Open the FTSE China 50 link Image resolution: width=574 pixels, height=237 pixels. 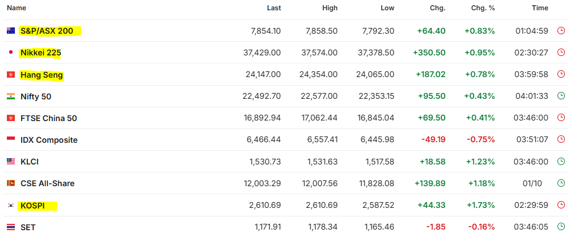point(48,118)
